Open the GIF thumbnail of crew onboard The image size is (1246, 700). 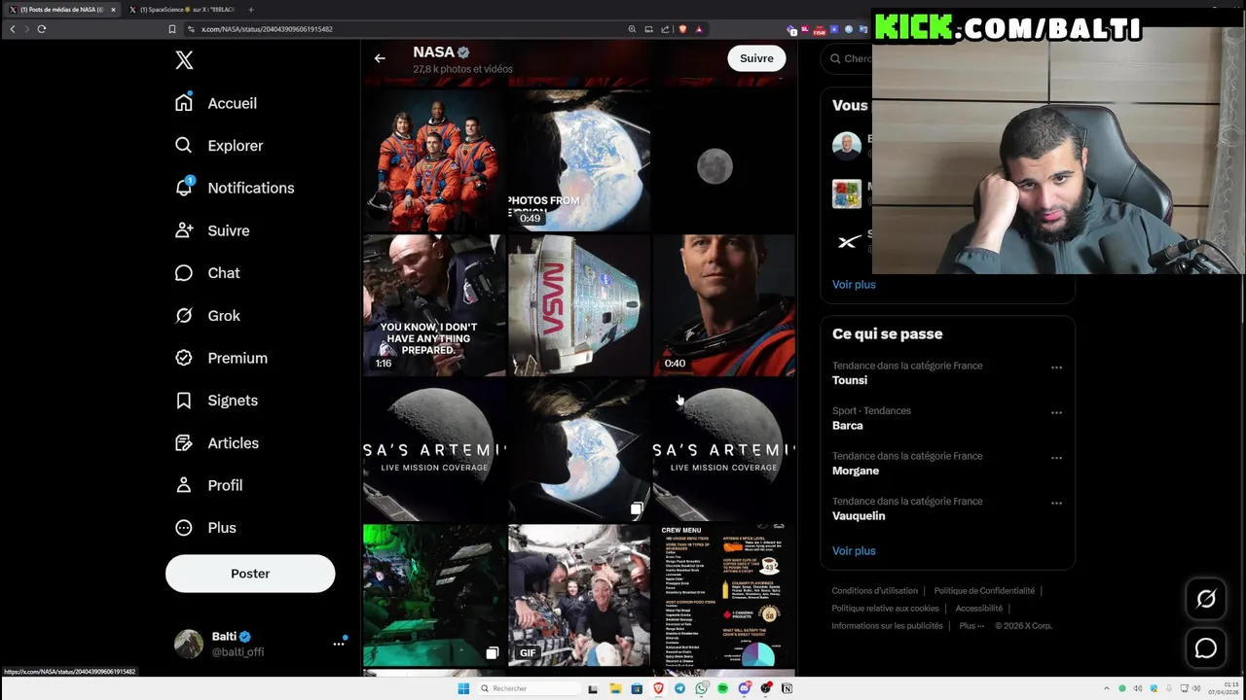(x=579, y=596)
